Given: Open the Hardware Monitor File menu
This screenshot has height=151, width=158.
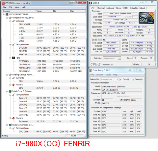Looking at the screenshot, I should click(x=5, y=7).
